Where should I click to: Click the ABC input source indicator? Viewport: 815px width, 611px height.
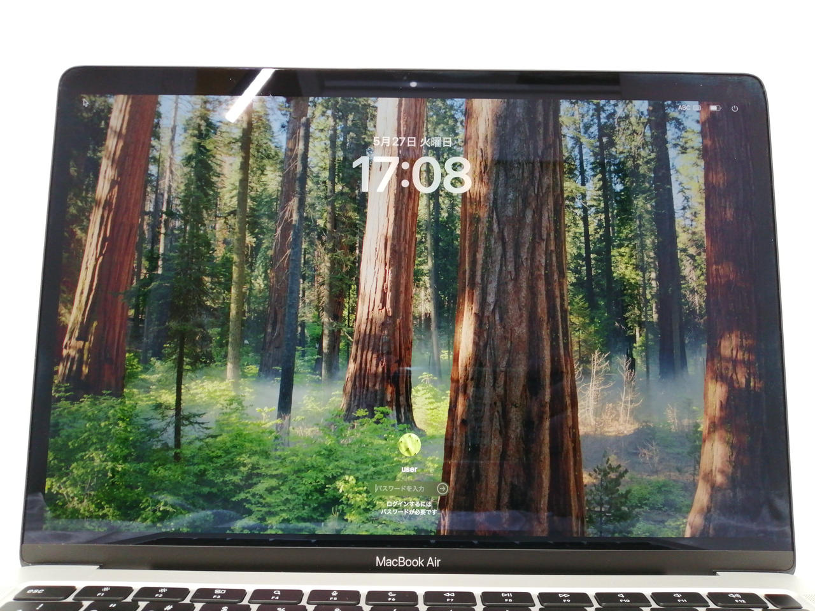coord(684,108)
